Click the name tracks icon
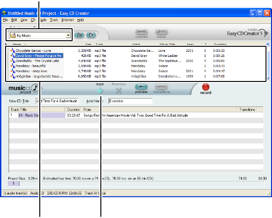 tap(161, 32)
